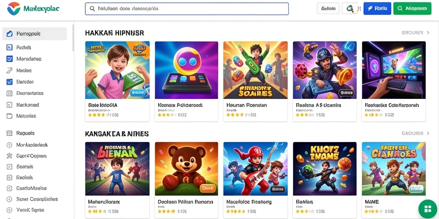Toggle the Rodaft checkbox
439x219 pixels.
9,47
